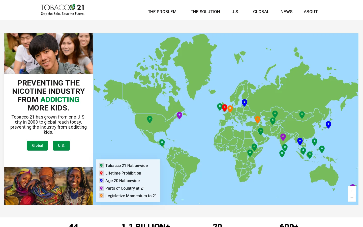Viewport: 363px width, 227px height.
Task: Click the green pin over Mongolia
Action: click(302, 115)
